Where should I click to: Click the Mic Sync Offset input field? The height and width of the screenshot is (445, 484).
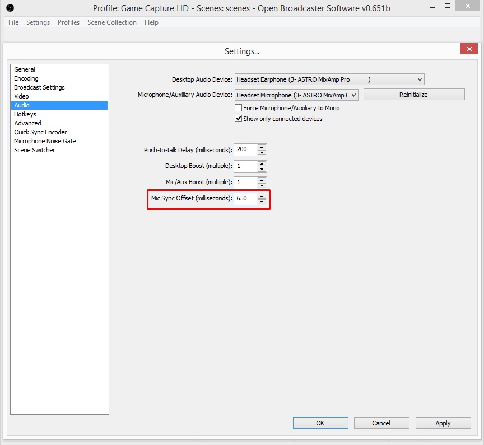pos(245,199)
